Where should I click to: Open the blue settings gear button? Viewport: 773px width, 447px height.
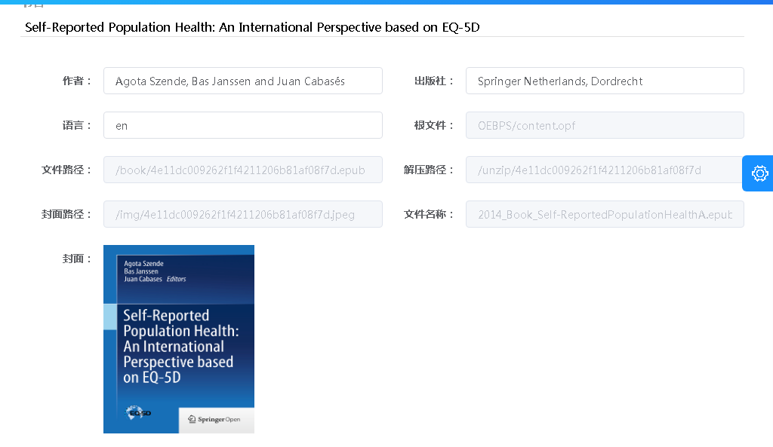[x=758, y=173]
